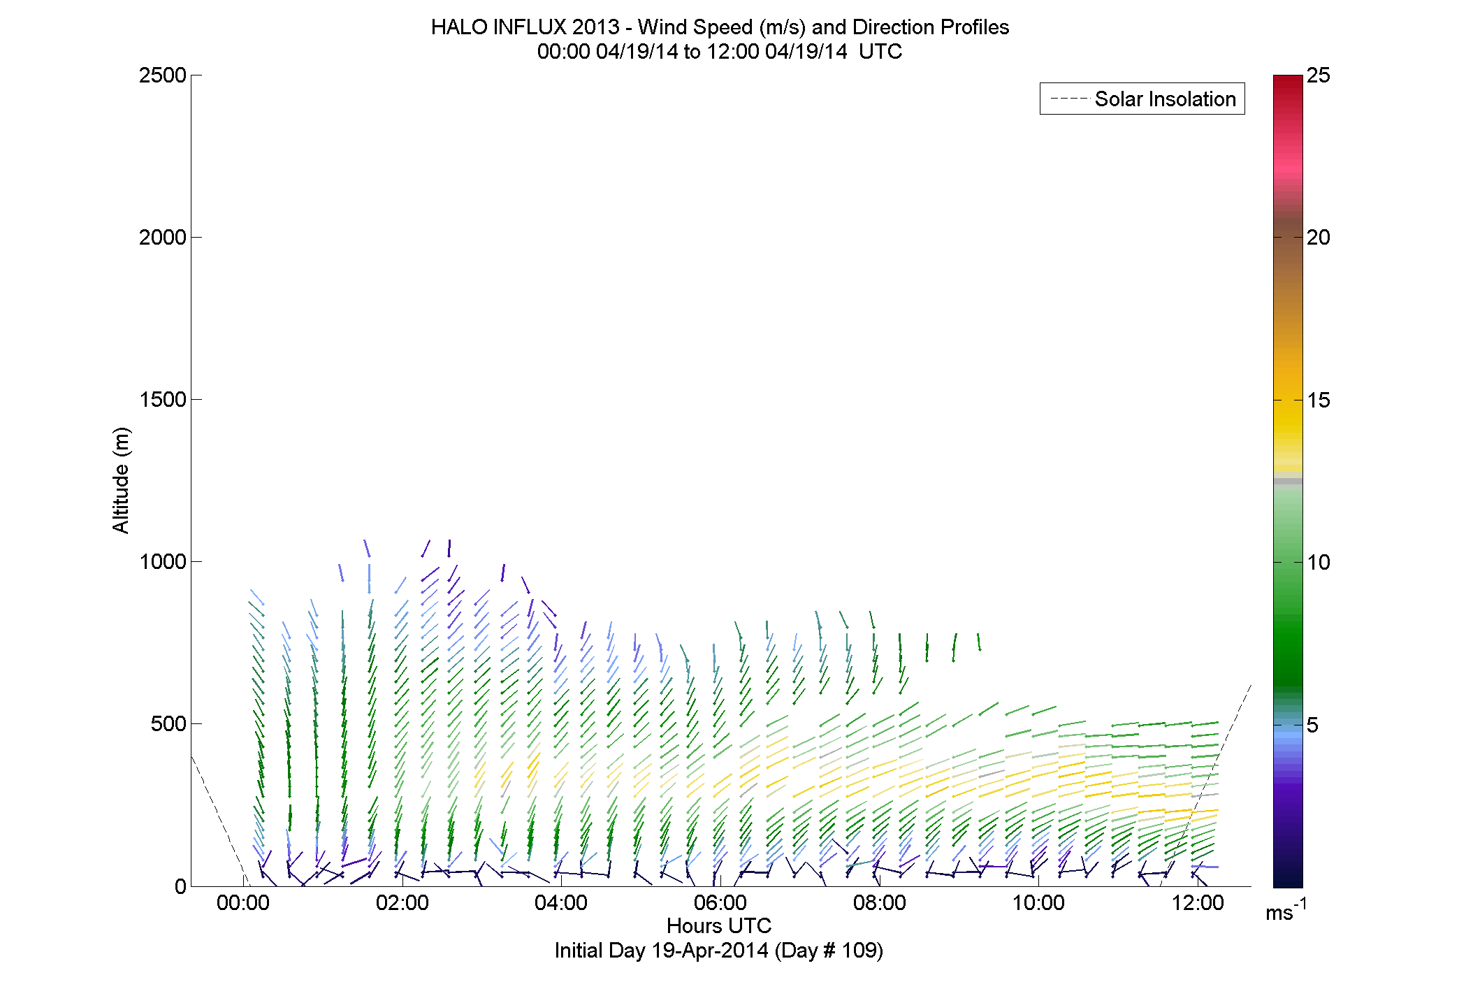Viewport: 1466px width, 996px height.
Task: Click the 'Solar Insolation' legend entry
Action: (x=1142, y=99)
